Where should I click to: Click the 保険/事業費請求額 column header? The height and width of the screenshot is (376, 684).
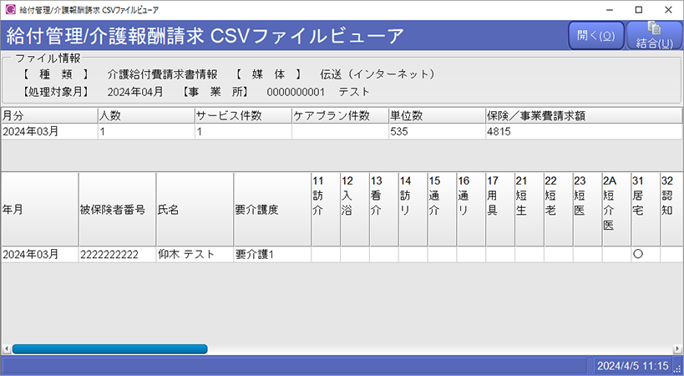coord(584,115)
